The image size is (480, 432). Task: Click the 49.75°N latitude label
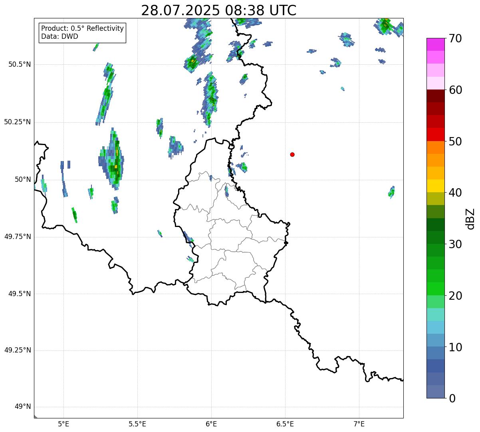[x=17, y=237]
